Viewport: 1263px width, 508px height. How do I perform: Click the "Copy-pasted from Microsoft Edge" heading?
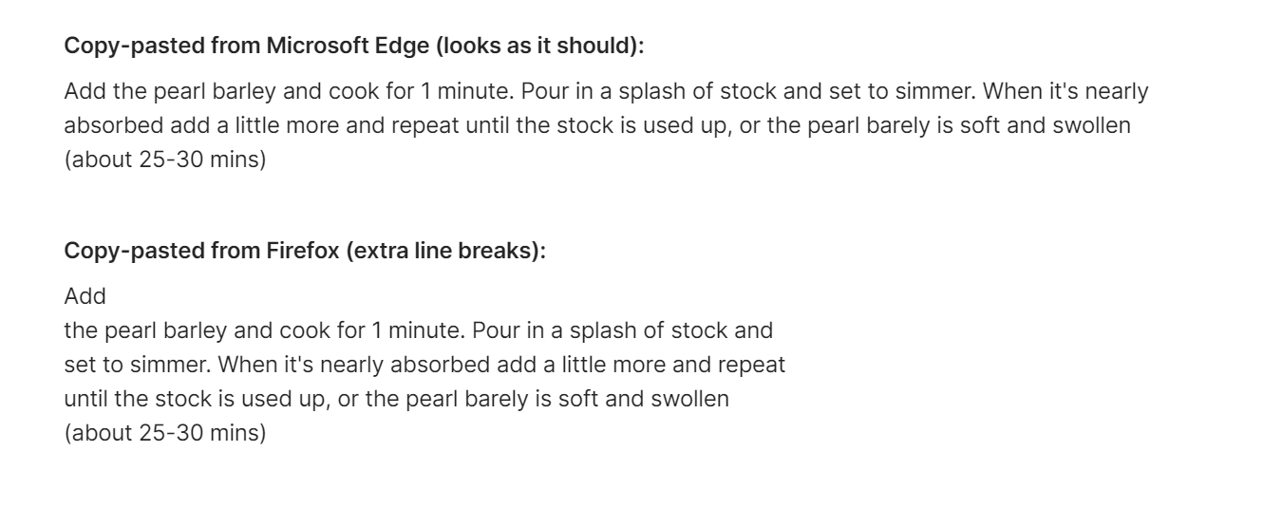point(353,45)
